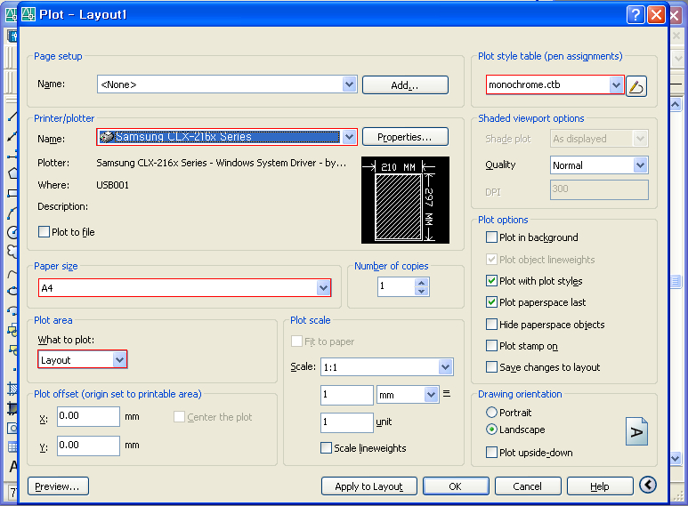Screen dimensions: 688x506
Task: Open the Quality Normal dropdown
Action: point(640,165)
